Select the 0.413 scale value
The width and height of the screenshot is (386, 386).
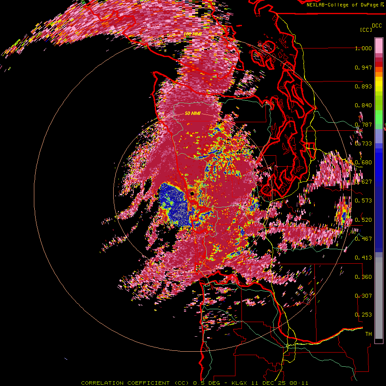(363, 258)
